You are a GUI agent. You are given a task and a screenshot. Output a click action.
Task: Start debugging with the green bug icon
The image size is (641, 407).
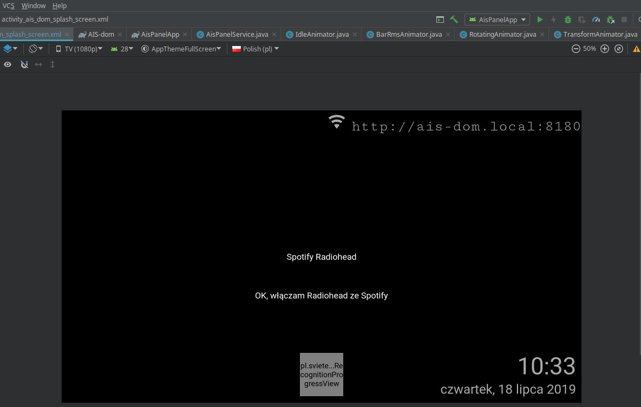(x=568, y=19)
